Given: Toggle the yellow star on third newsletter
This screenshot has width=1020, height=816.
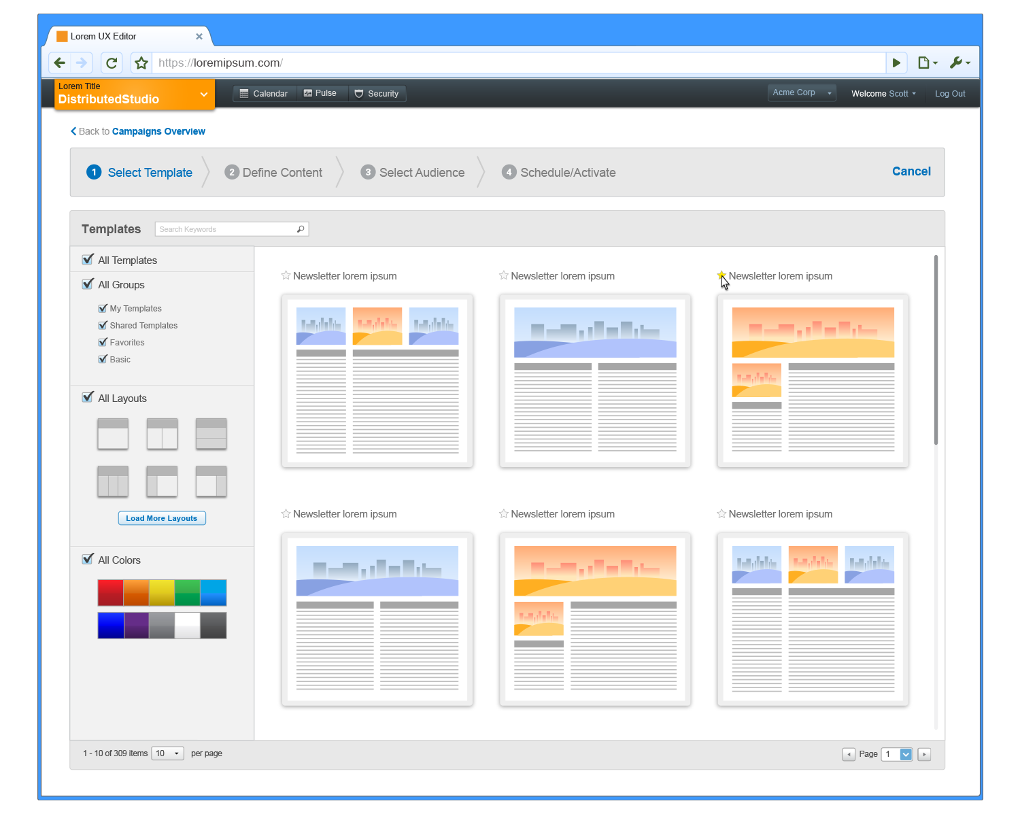Looking at the screenshot, I should click(721, 275).
